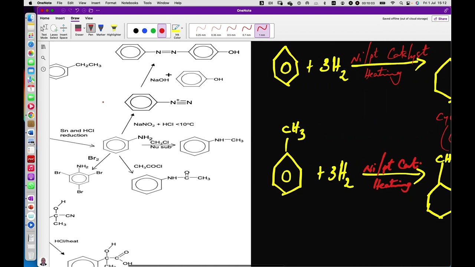Pause screen recording in menu bar
475x267 pixels.
point(351,3)
